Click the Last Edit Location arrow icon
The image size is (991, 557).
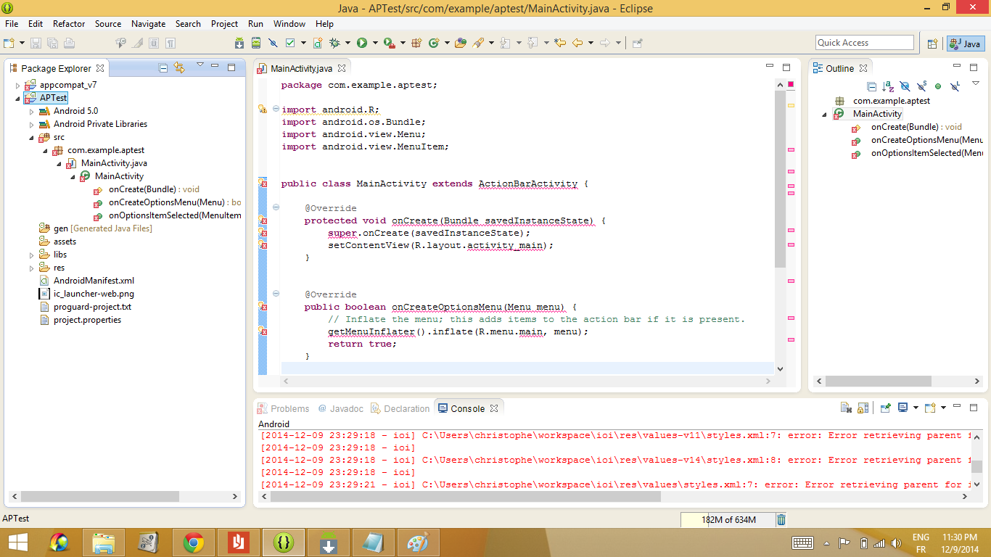pyautogui.click(x=560, y=43)
